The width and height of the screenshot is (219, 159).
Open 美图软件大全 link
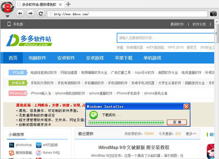pos(168,72)
